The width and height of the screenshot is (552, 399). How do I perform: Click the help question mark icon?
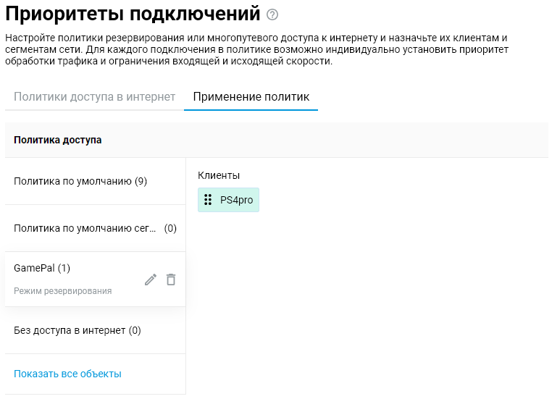[x=272, y=14]
